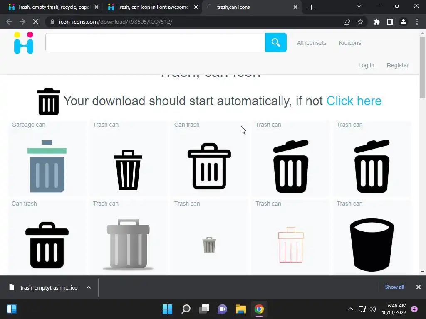This screenshot has height=319, width=426.
Task: Open the volume control in system tray
Action: tap(372, 309)
